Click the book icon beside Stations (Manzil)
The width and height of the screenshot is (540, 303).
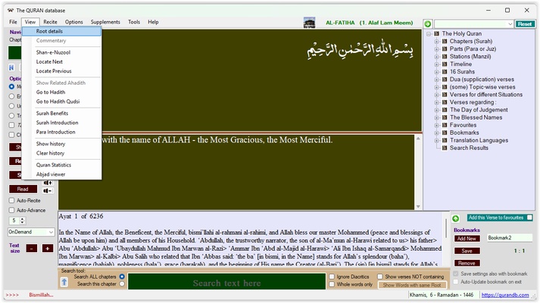(x=445, y=57)
